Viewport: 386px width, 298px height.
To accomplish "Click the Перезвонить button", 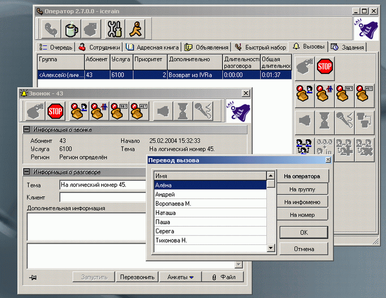I will pyautogui.click(x=137, y=277).
